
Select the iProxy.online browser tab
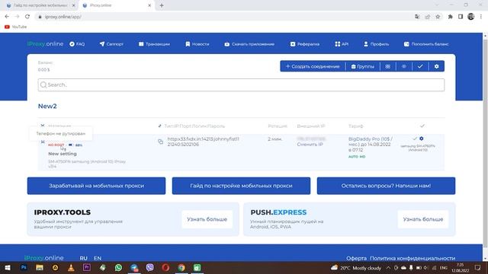pyautogui.click(x=116, y=5)
